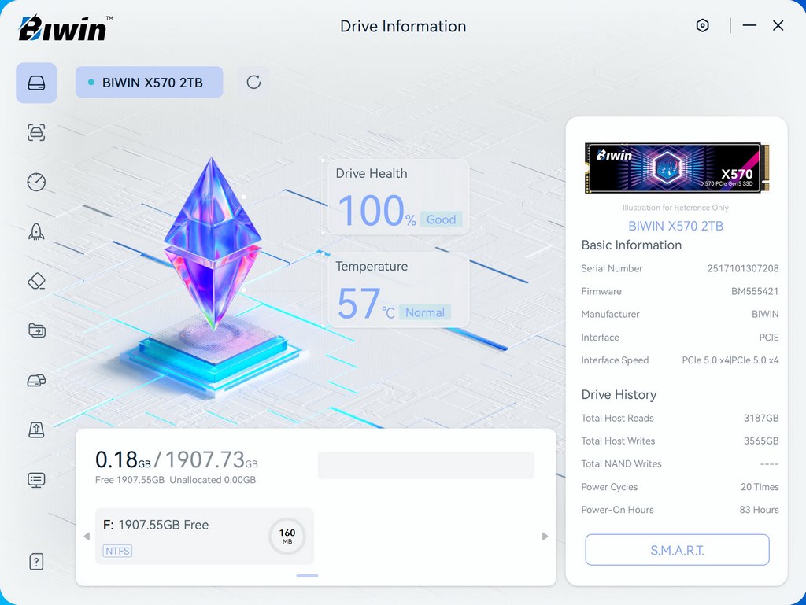Open the speedometer benchmark icon
This screenshot has height=605, width=806.
(x=36, y=182)
